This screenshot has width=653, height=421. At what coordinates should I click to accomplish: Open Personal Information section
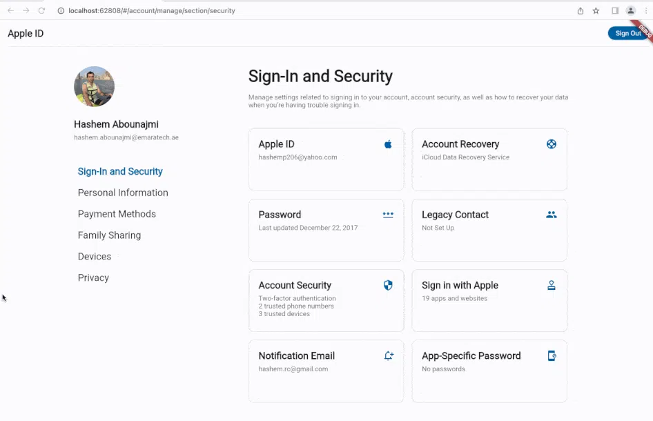pos(123,193)
